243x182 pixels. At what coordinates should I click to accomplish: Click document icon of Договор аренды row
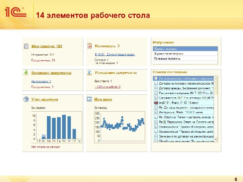tap(156, 88)
